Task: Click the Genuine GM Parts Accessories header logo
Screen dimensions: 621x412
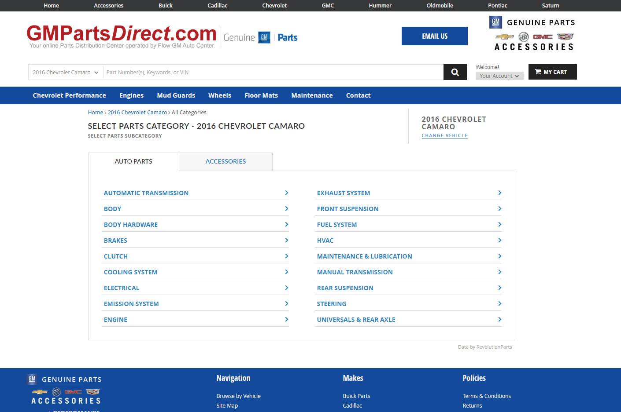Action: coord(533,34)
